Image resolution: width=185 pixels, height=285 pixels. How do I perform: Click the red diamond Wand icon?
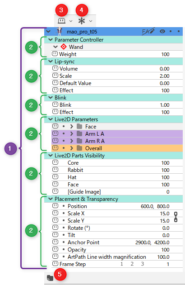pyautogui.click(x=64, y=47)
